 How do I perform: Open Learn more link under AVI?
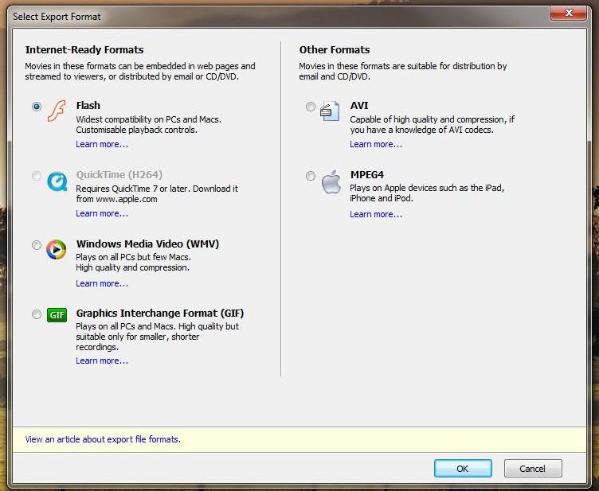point(376,144)
